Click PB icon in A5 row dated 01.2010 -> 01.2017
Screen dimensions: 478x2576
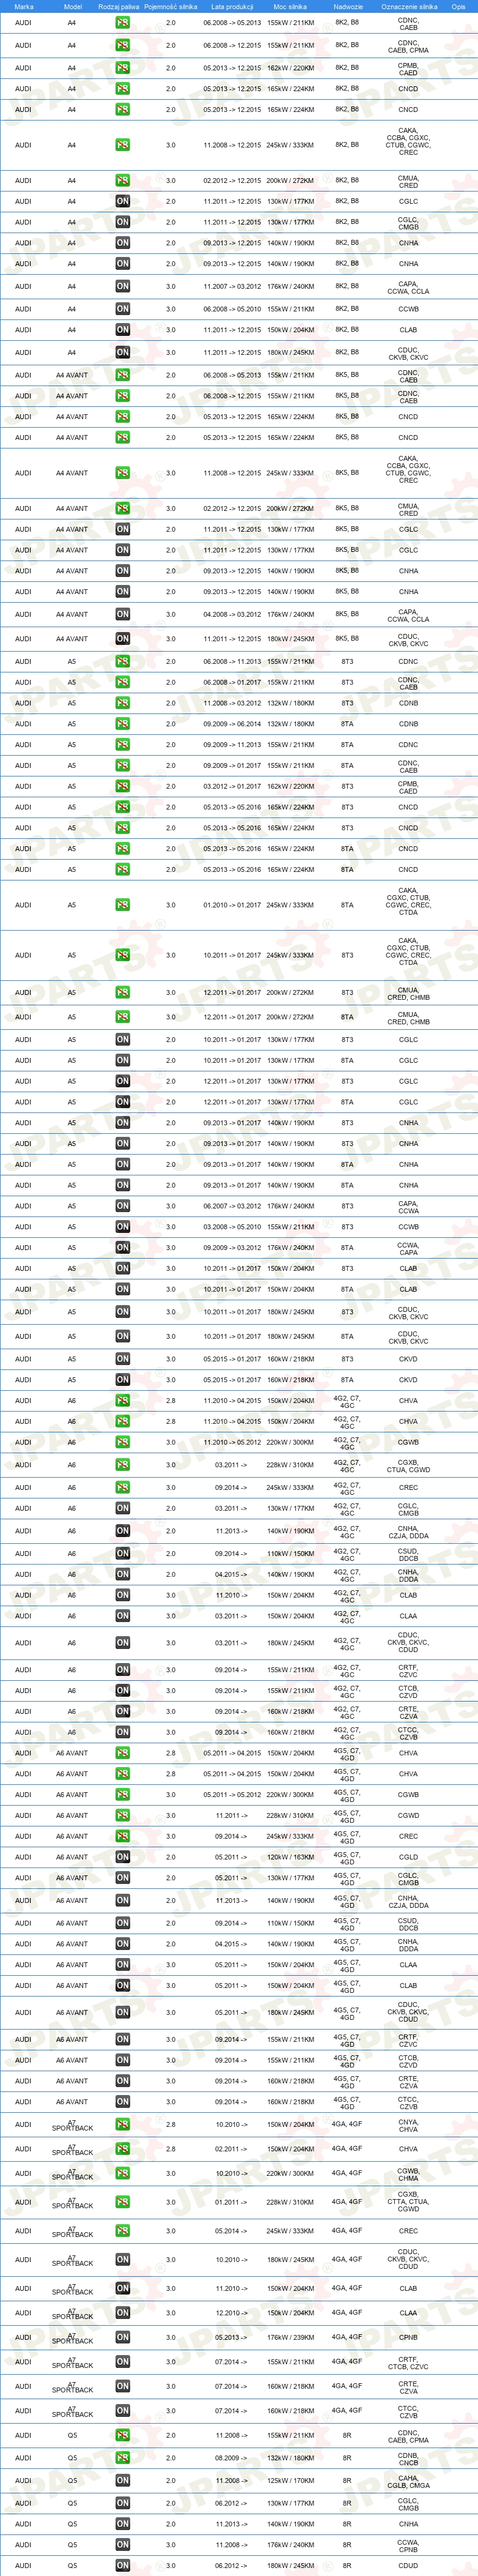pos(122,905)
